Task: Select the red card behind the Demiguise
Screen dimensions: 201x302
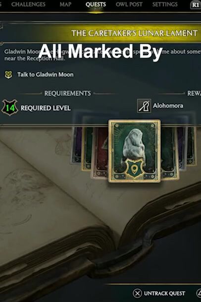Action: click(100, 152)
